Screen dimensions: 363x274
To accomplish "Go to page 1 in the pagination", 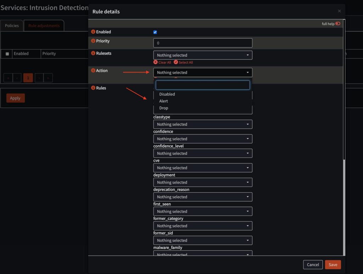I will coord(28,78).
